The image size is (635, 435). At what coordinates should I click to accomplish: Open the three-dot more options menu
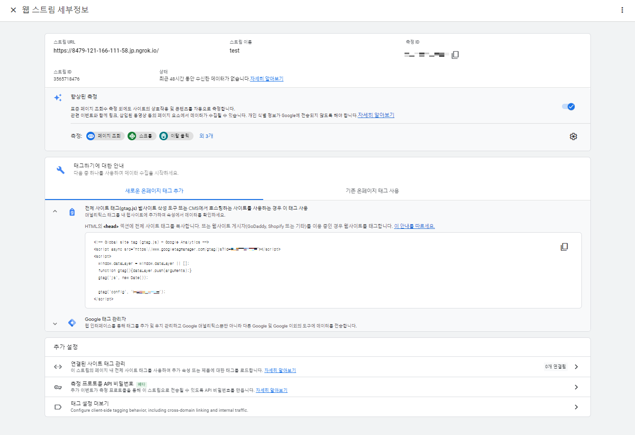coord(622,10)
